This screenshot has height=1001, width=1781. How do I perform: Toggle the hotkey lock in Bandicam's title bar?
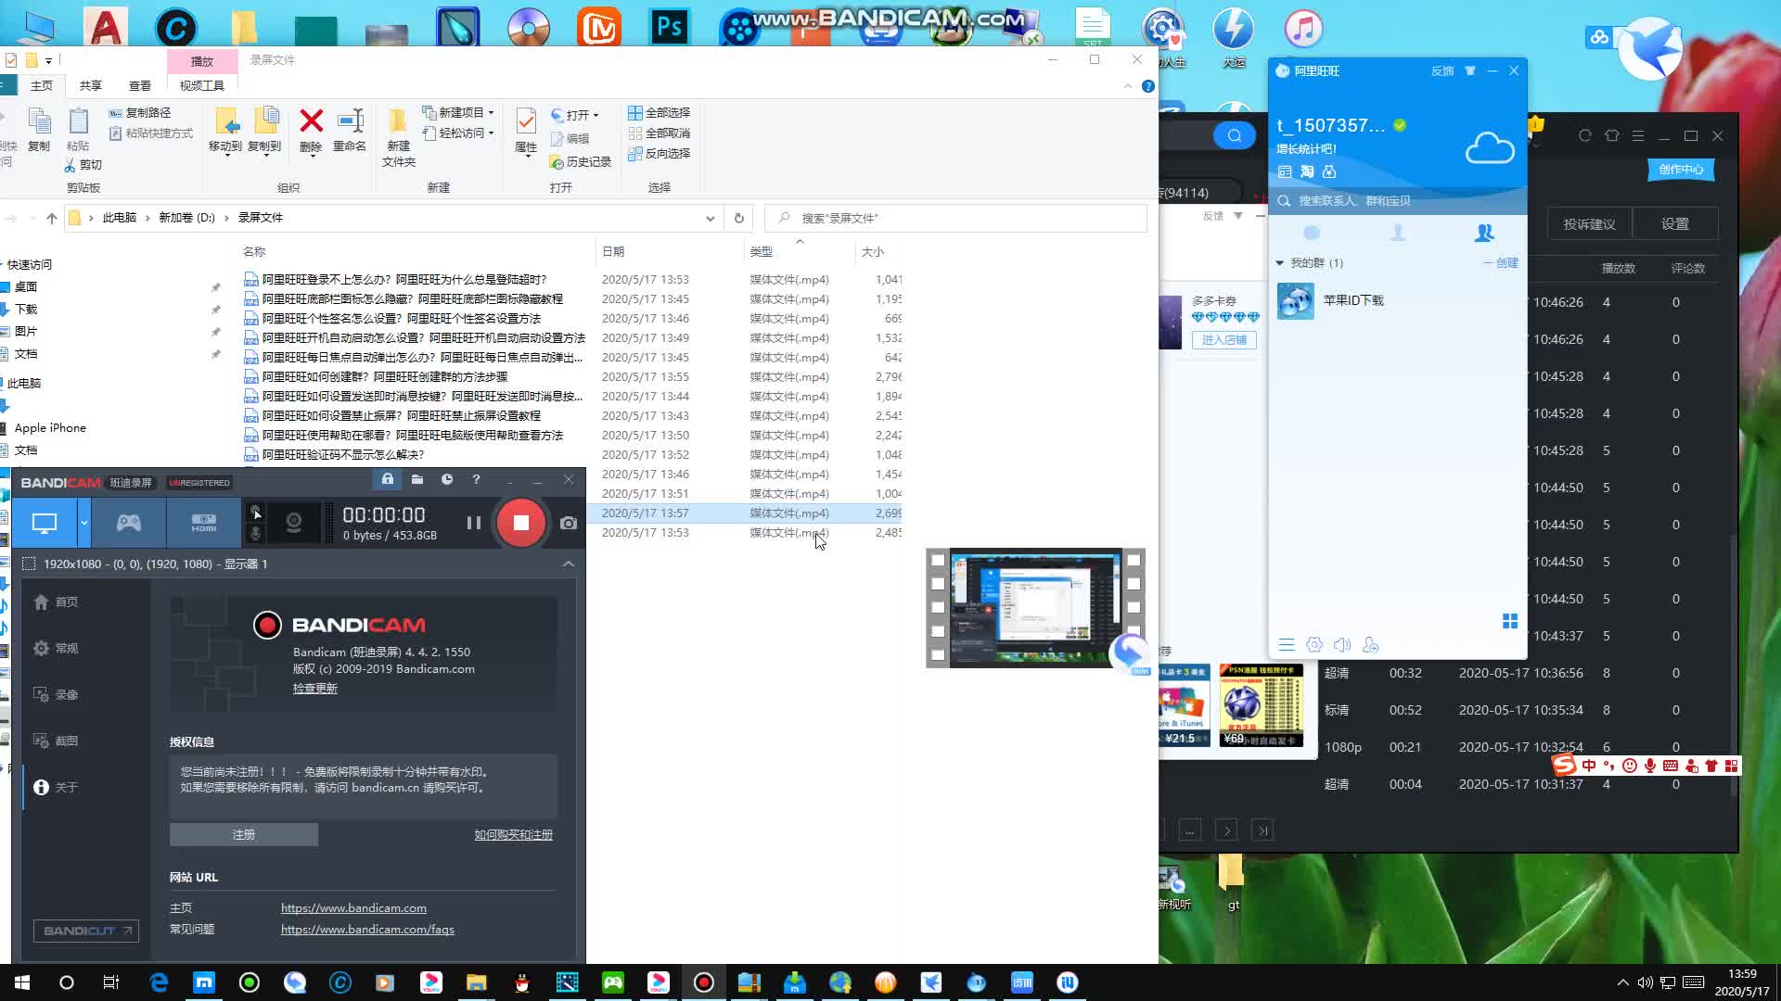(388, 480)
